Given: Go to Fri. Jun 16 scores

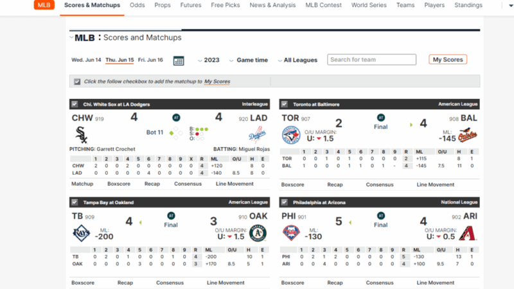Looking at the screenshot, I should (x=150, y=60).
